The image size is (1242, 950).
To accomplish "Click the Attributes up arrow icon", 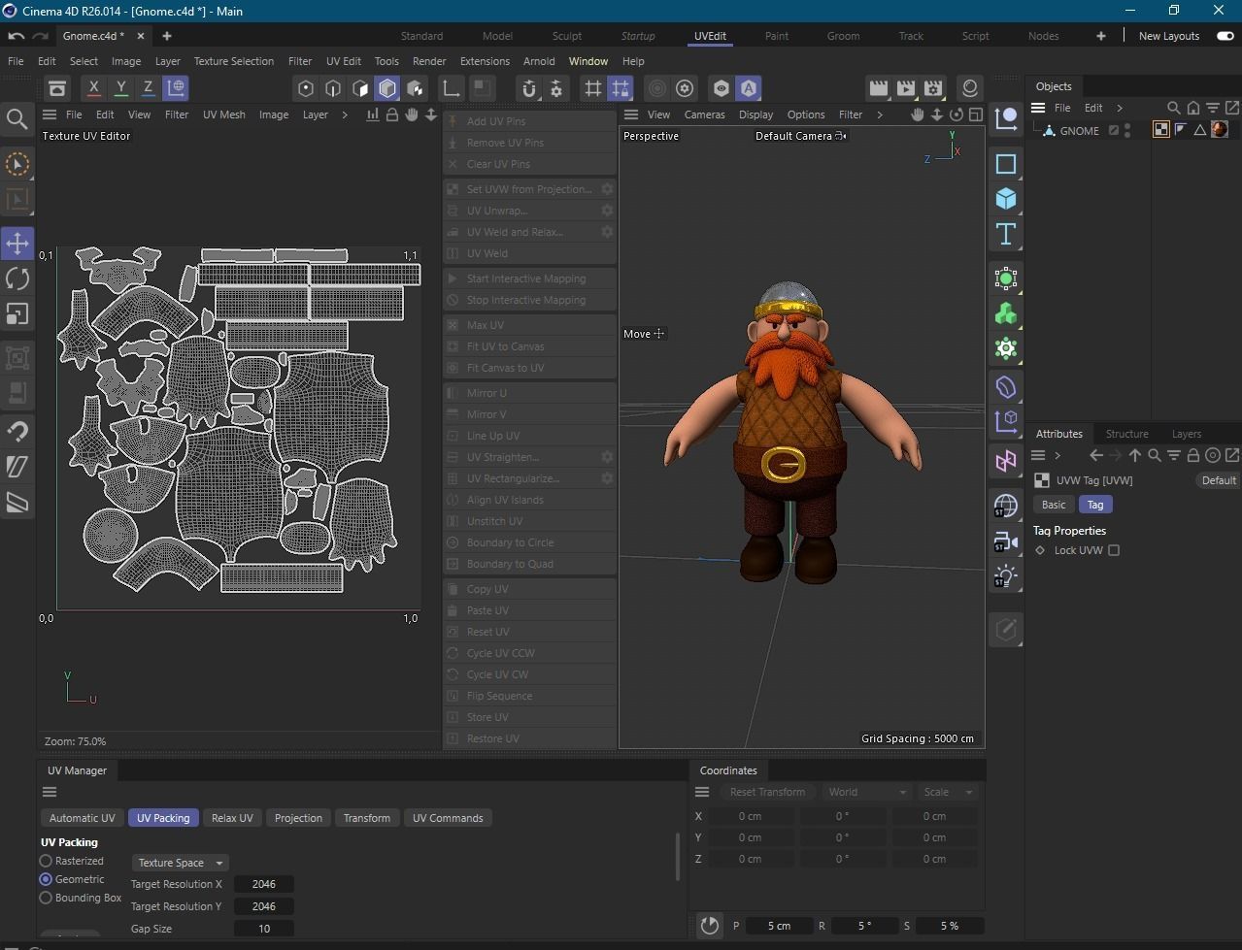I will 1134,455.
